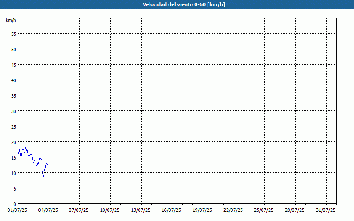Click the y-axis label '15'
This screenshot has height=221, width=354.
pyautogui.click(x=14, y=158)
